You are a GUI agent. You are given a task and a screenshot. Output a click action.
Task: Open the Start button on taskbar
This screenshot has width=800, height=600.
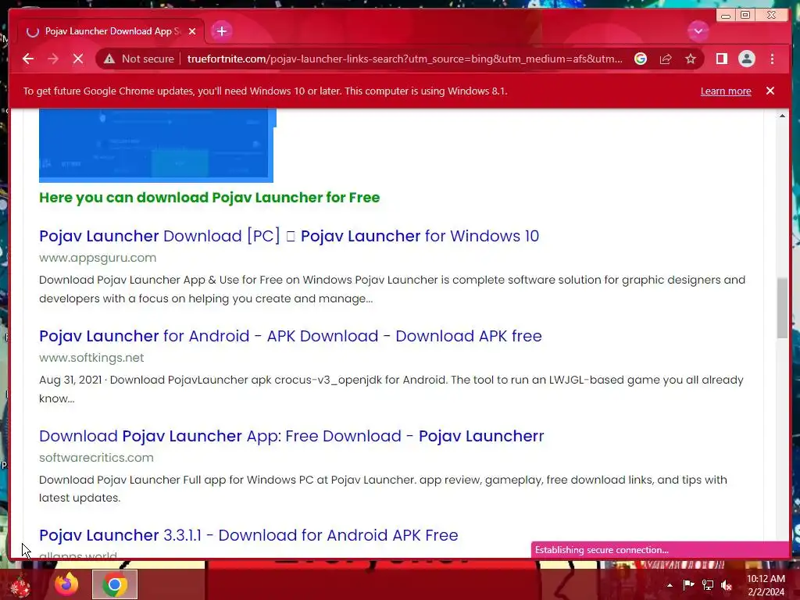pyautogui.click(x=20, y=585)
